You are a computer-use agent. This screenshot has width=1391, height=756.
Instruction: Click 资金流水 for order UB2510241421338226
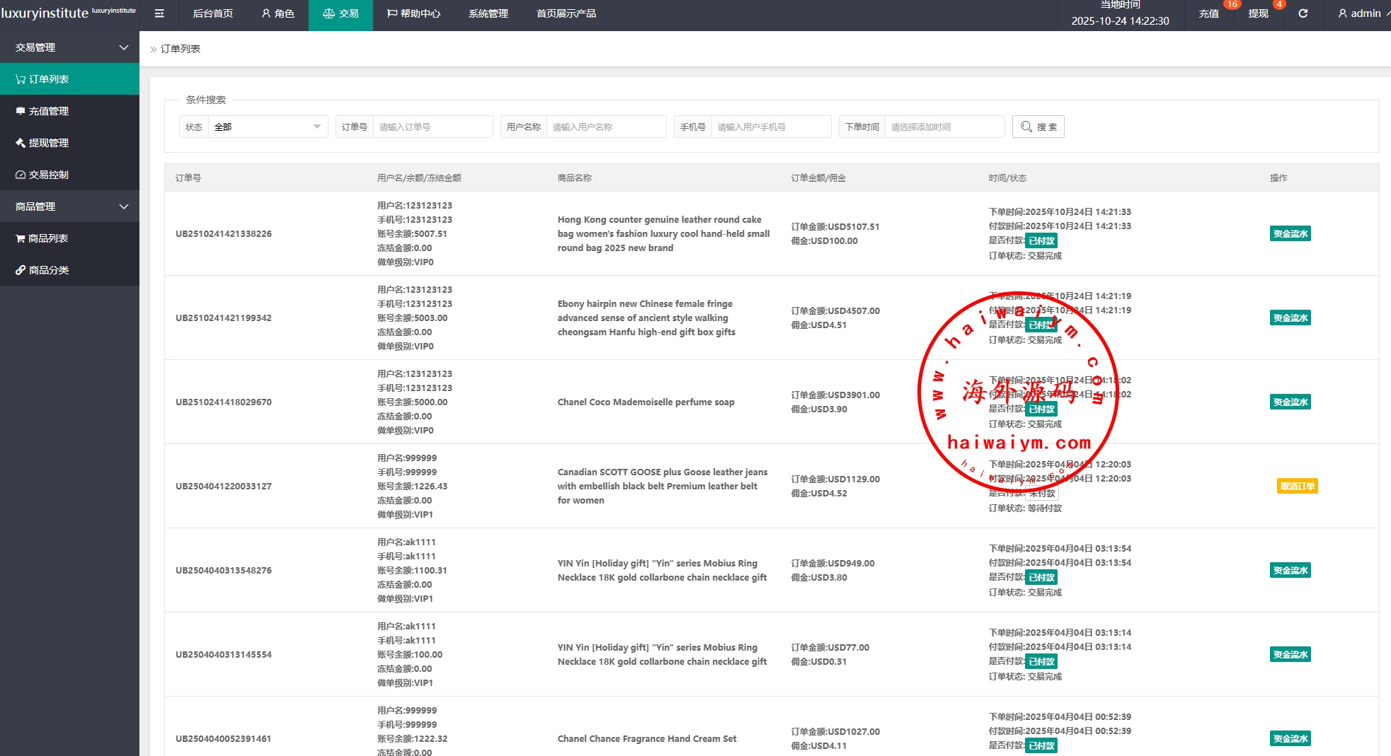coord(1290,234)
